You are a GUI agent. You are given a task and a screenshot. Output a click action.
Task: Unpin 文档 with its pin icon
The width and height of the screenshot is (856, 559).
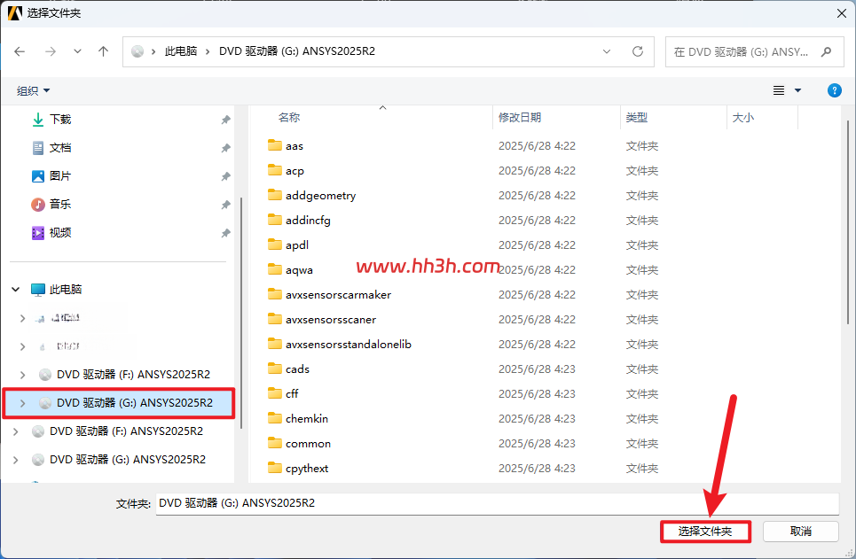pyautogui.click(x=225, y=148)
